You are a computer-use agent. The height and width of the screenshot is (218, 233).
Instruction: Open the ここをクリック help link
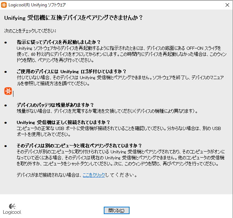coord(94,175)
